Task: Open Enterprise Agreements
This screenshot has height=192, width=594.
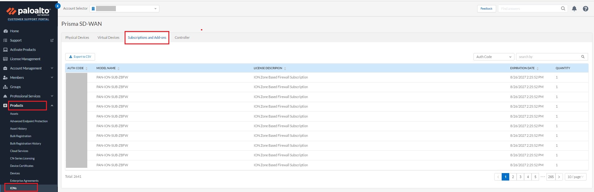Action: [24, 181]
